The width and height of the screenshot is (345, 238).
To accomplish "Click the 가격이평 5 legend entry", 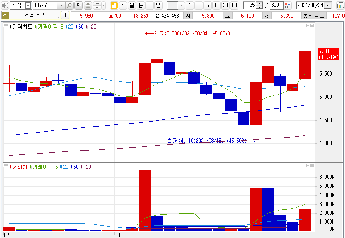I will coord(49,27).
